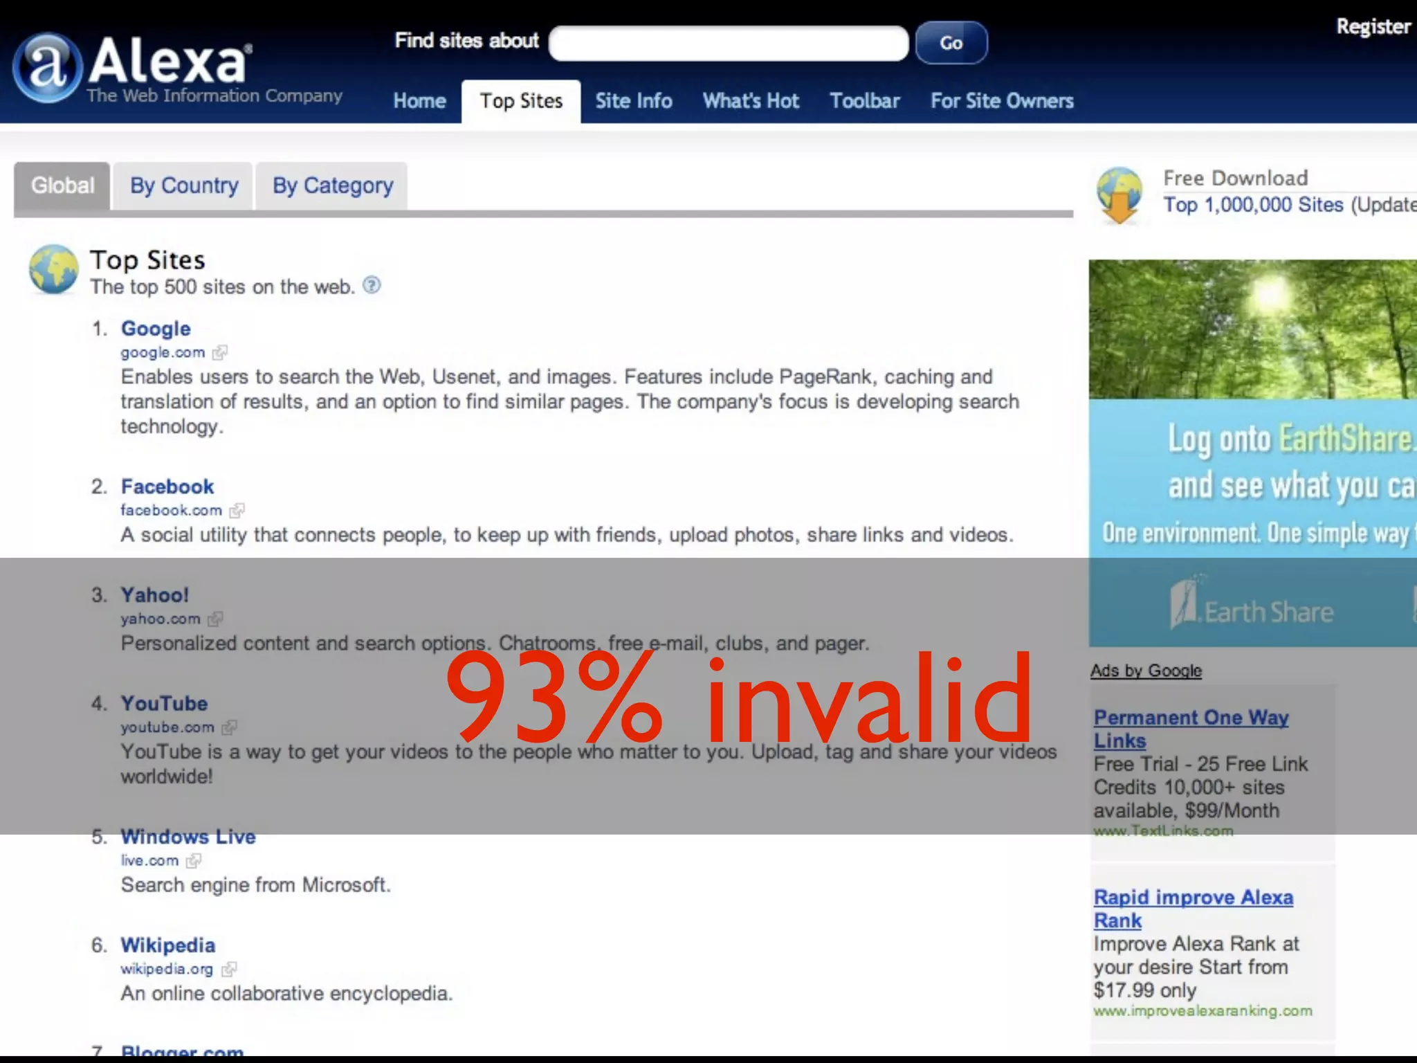The image size is (1417, 1063).
Task: Click the Register link
Action: click(x=1373, y=26)
